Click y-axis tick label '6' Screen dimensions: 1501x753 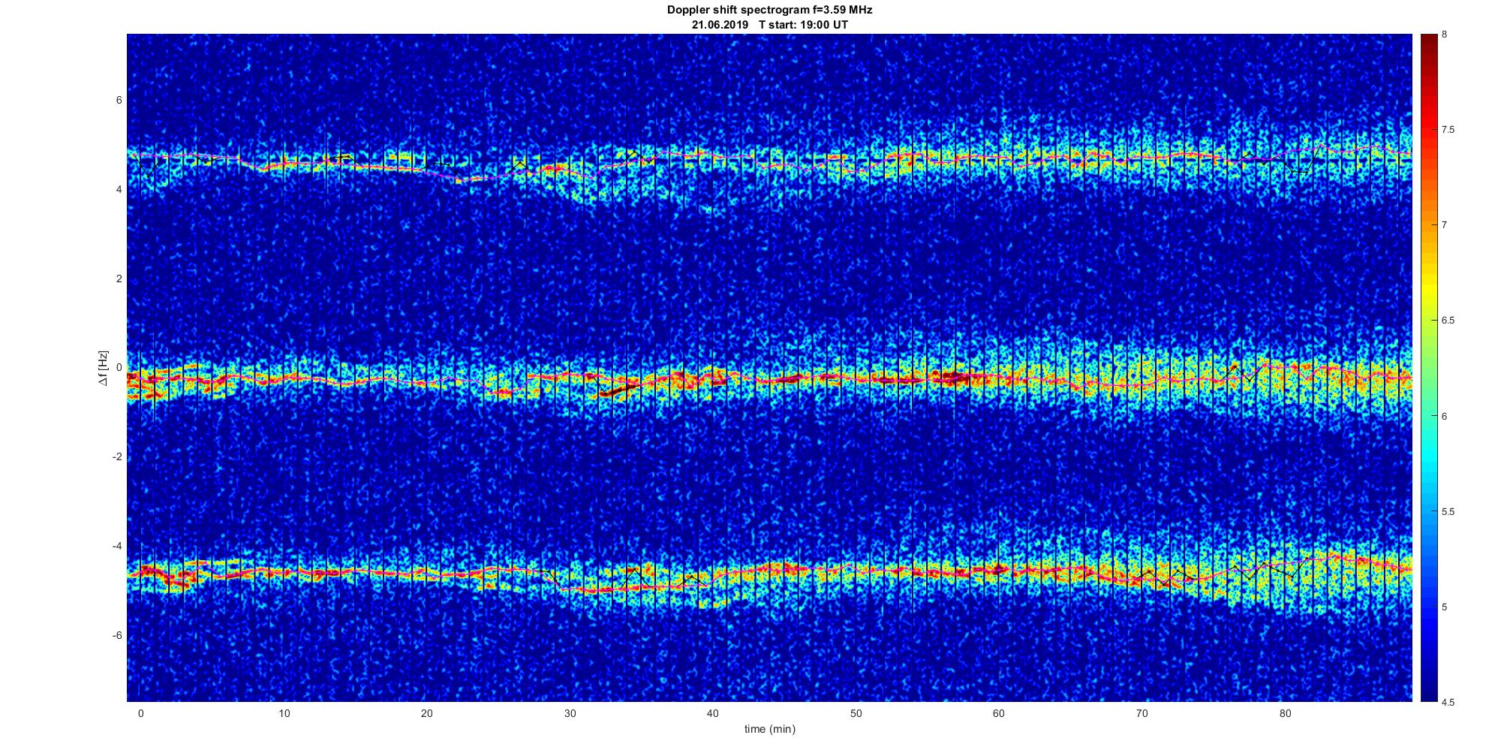click(119, 101)
